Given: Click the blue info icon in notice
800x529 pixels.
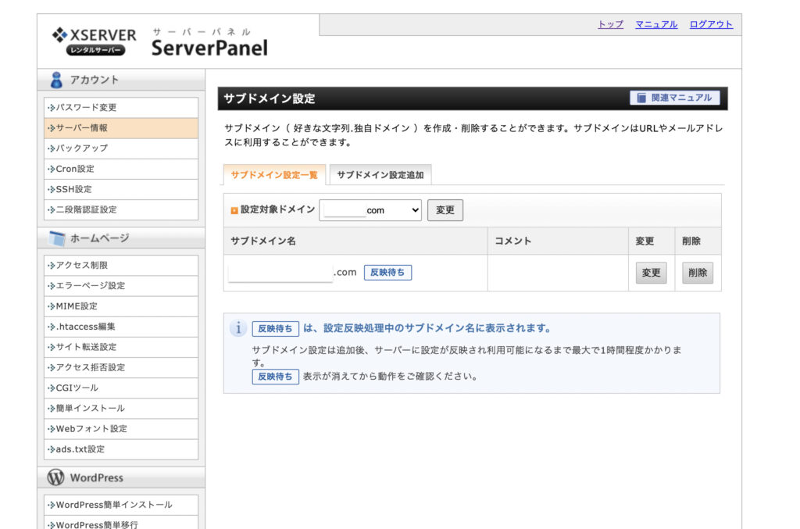Looking at the screenshot, I should pyautogui.click(x=238, y=328).
